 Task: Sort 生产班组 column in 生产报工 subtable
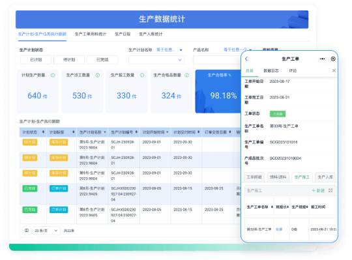click(x=307, y=207)
